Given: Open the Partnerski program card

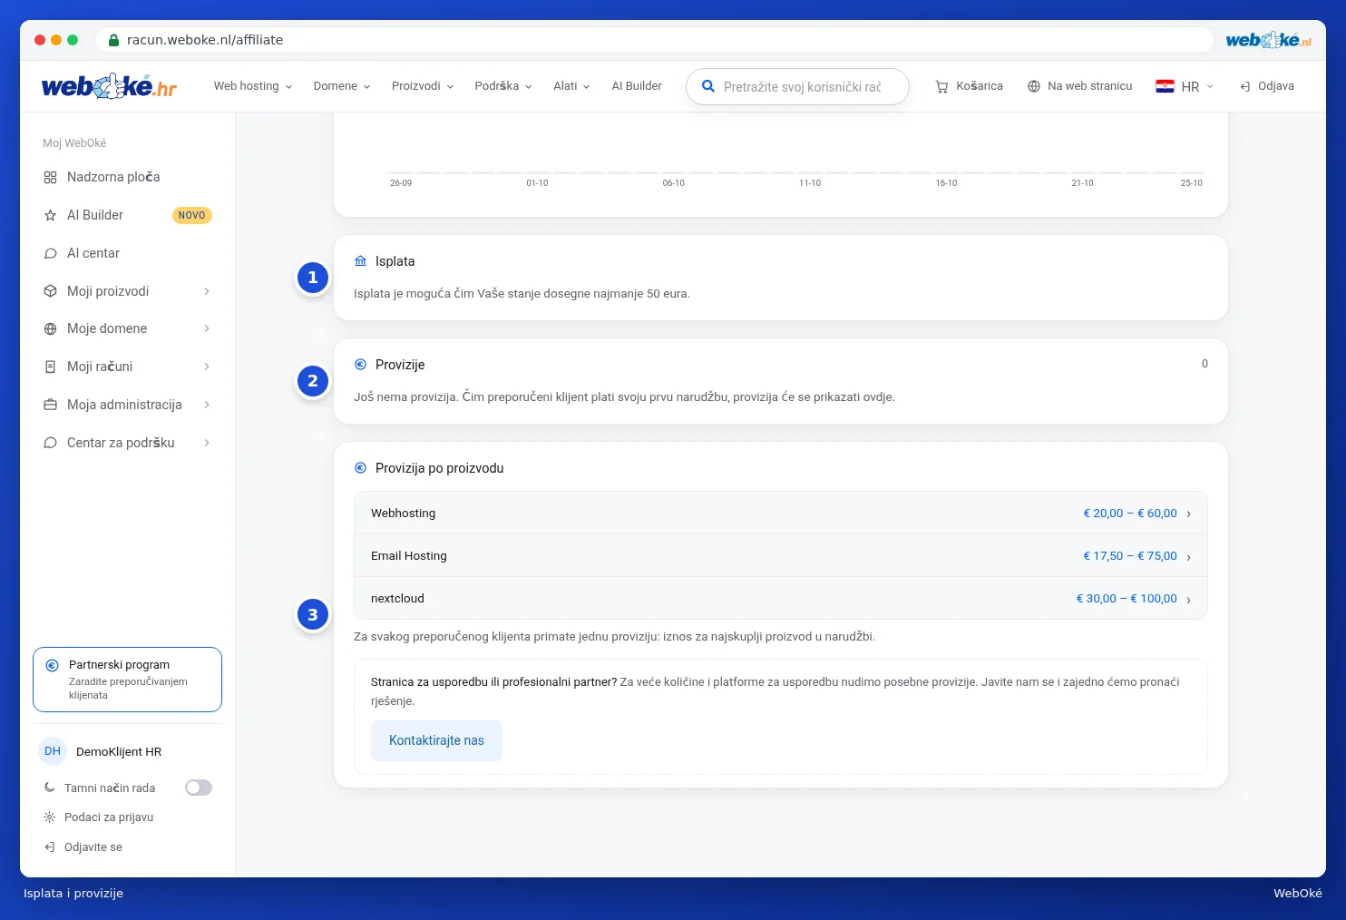Looking at the screenshot, I should pos(127,680).
